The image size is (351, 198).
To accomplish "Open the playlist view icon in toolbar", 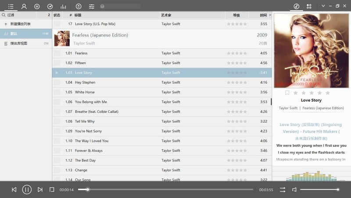I will click(x=11, y=6).
